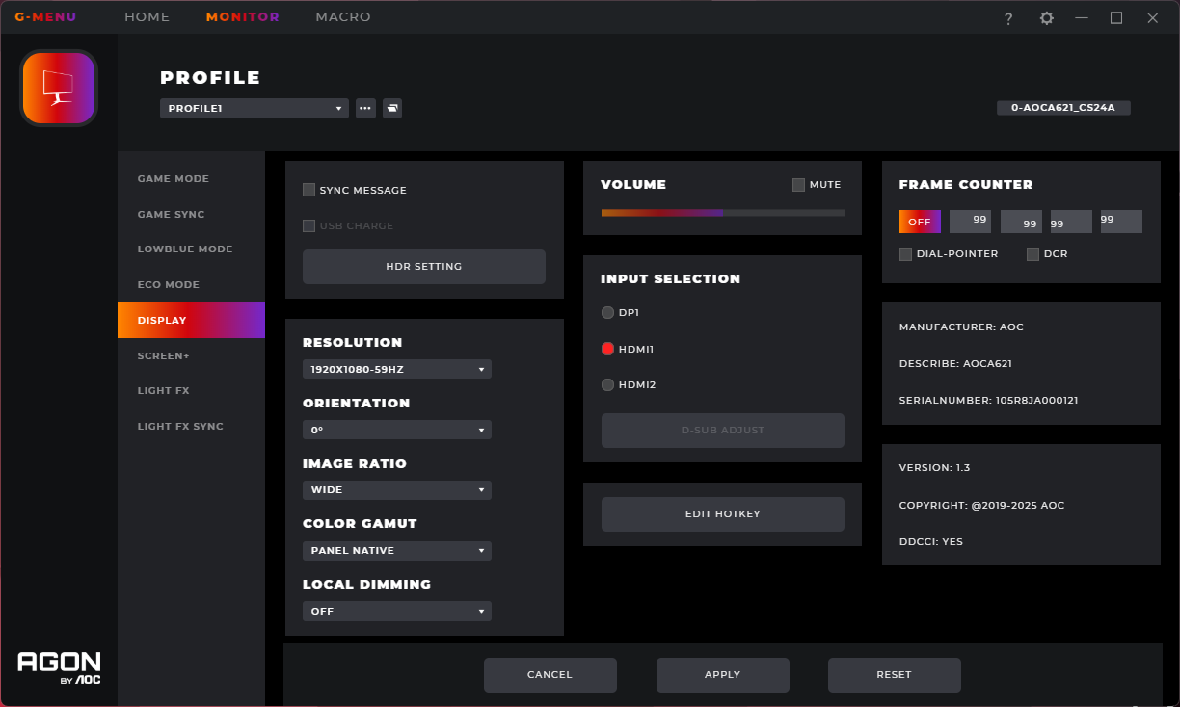
Task: Toggle Frame Counter OFF button
Action: pyautogui.click(x=920, y=222)
